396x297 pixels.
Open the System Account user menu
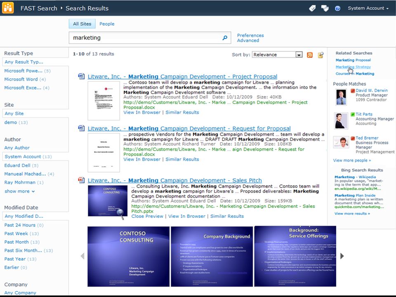[368, 8]
